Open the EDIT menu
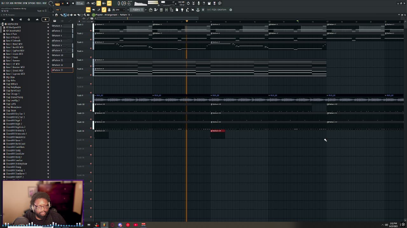The width and height of the screenshot is (407, 228). [7, 3]
